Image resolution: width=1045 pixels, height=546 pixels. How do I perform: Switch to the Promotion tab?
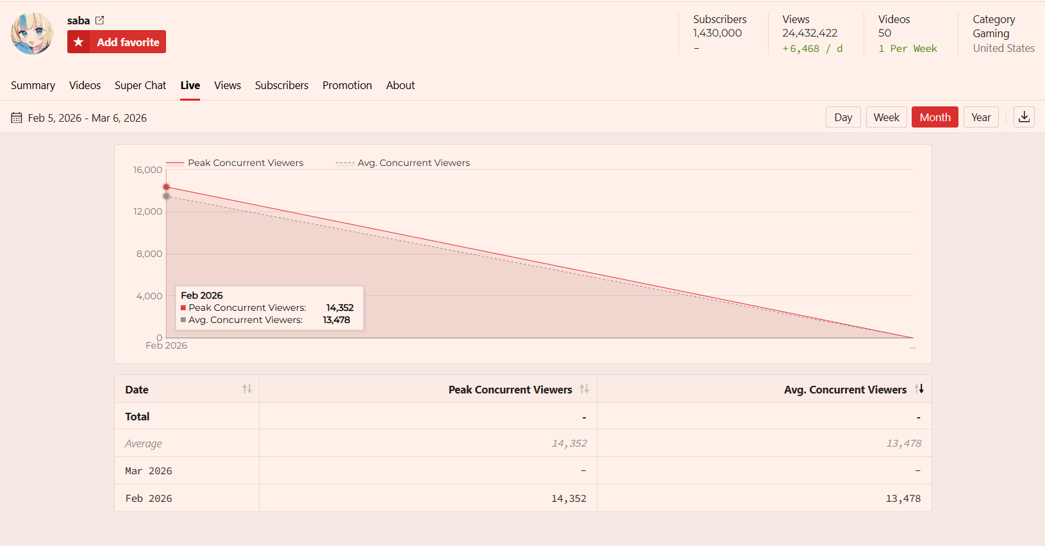(x=347, y=85)
